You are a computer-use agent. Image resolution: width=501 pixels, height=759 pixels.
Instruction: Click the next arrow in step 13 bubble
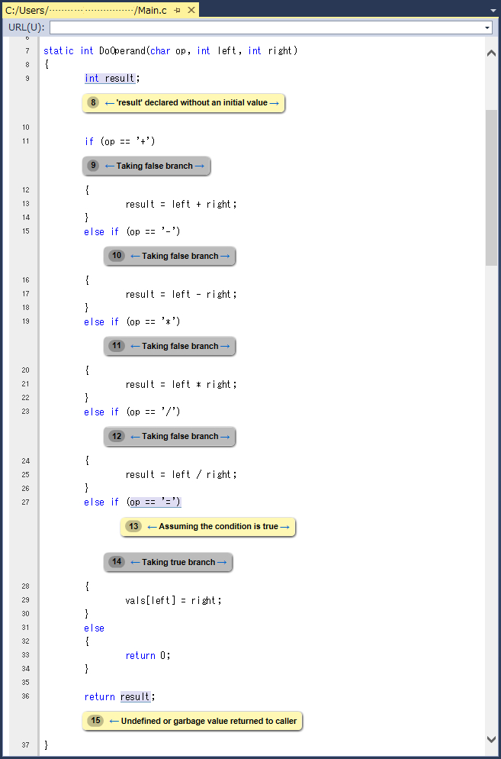[284, 527]
